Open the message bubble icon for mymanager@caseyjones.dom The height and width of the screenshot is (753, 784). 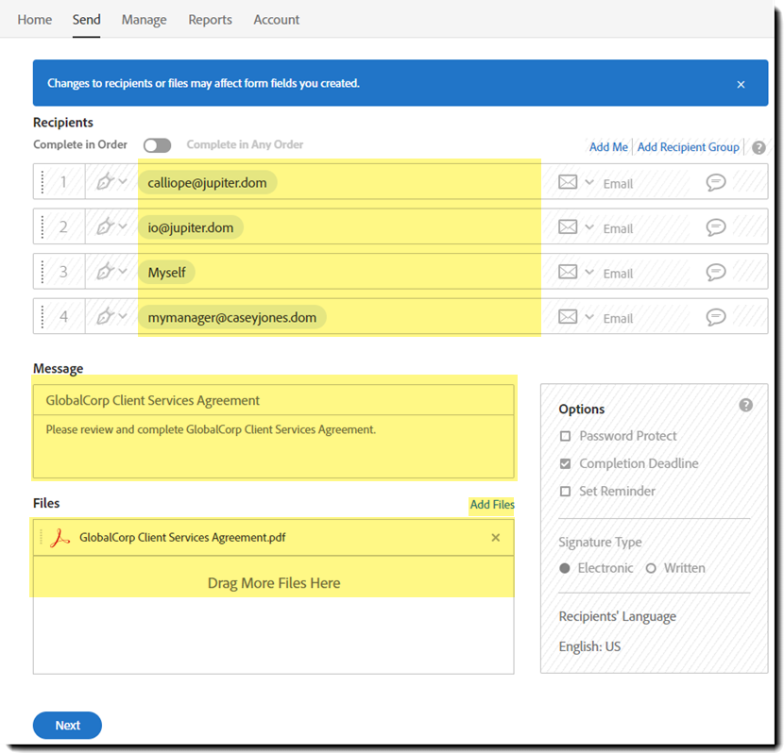716,317
